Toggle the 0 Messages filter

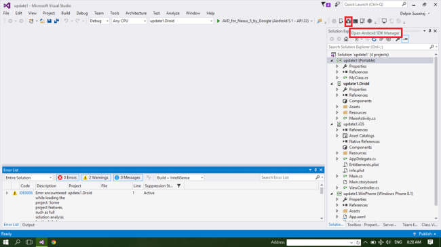(128, 178)
